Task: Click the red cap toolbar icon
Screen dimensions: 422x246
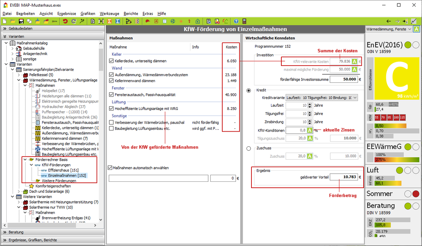Action: [147, 21]
